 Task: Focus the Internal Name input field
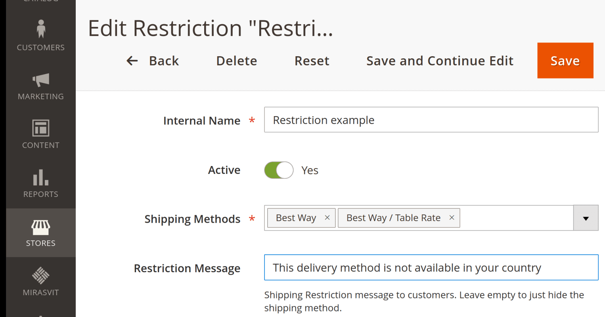(x=431, y=120)
